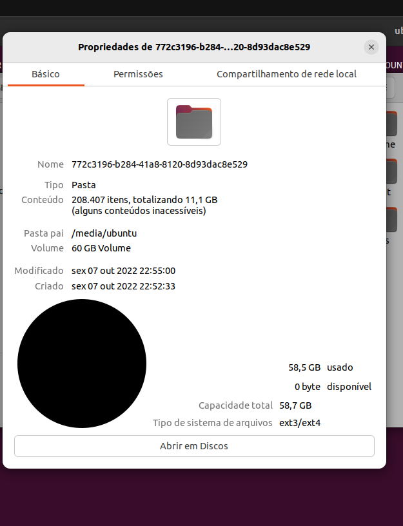Click the dialog title 'Propriedades de 772c3196-b284-...'

pyautogui.click(x=194, y=47)
